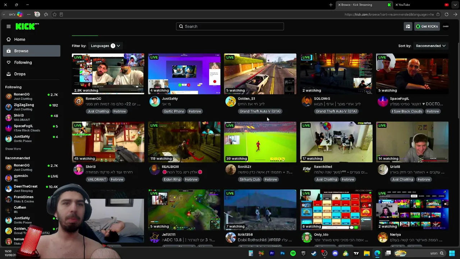
Task: Launch Adobe Premiere Pro from taskbar
Action: click(272, 253)
